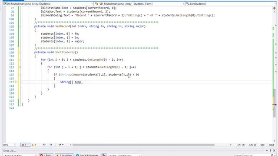Click the error count indicator in editor footer
Screen dimensions: 278x156
(25, 145)
